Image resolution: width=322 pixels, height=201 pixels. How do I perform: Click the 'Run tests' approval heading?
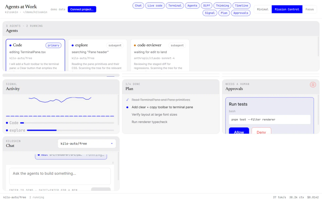[x=238, y=104]
